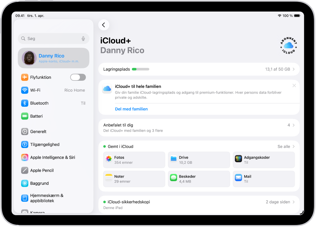The height and width of the screenshot is (228, 316).
Task: Select the Noter icon
Action: tap(109, 178)
